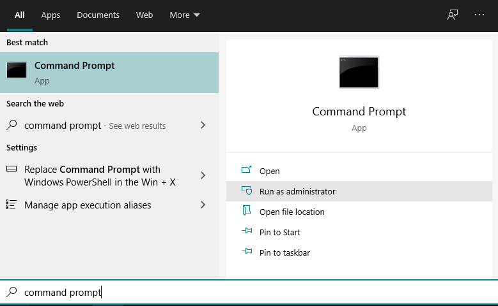The height and width of the screenshot is (306, 498).
Task: Expand the More dropdown menu
Action: coord(185,15)
